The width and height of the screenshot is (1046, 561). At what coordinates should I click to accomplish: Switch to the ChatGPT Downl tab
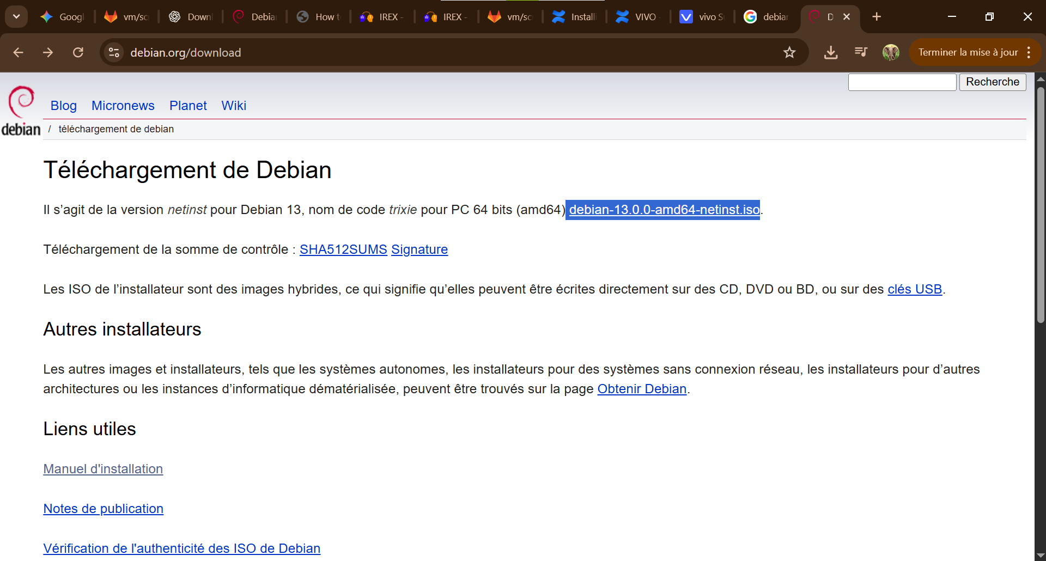[190, 17]
